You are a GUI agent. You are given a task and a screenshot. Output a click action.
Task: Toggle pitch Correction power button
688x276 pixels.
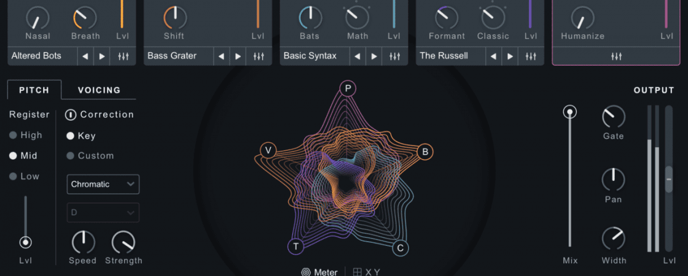71,115
